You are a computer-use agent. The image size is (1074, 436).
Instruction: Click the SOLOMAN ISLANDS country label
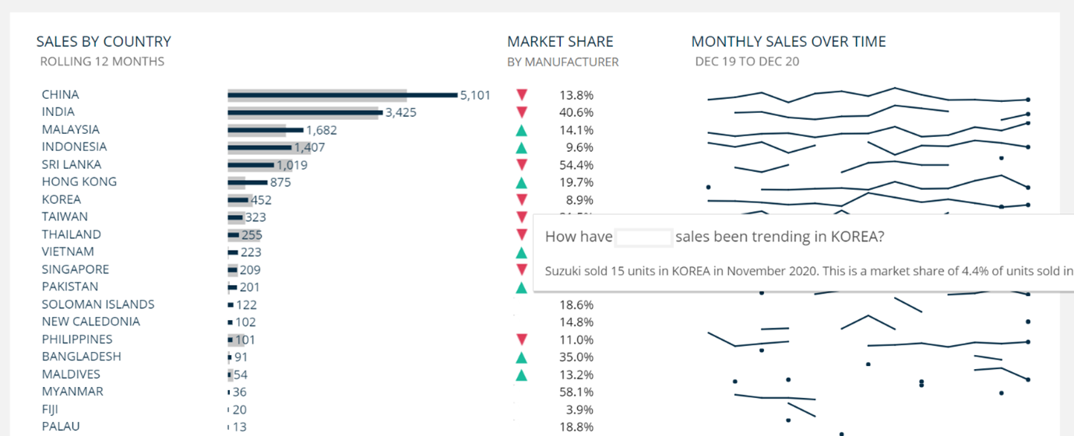pos(98,304)
